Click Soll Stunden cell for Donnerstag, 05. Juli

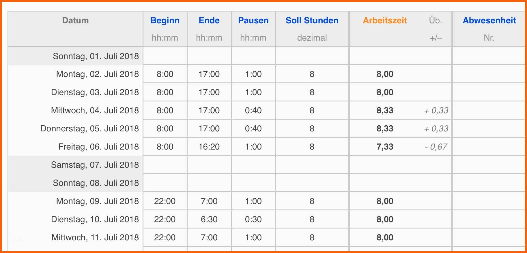click(312, 129)
